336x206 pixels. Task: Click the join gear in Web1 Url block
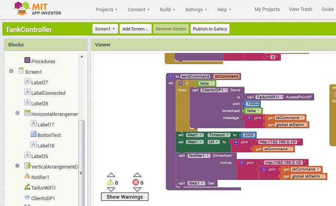pos(236,142)
